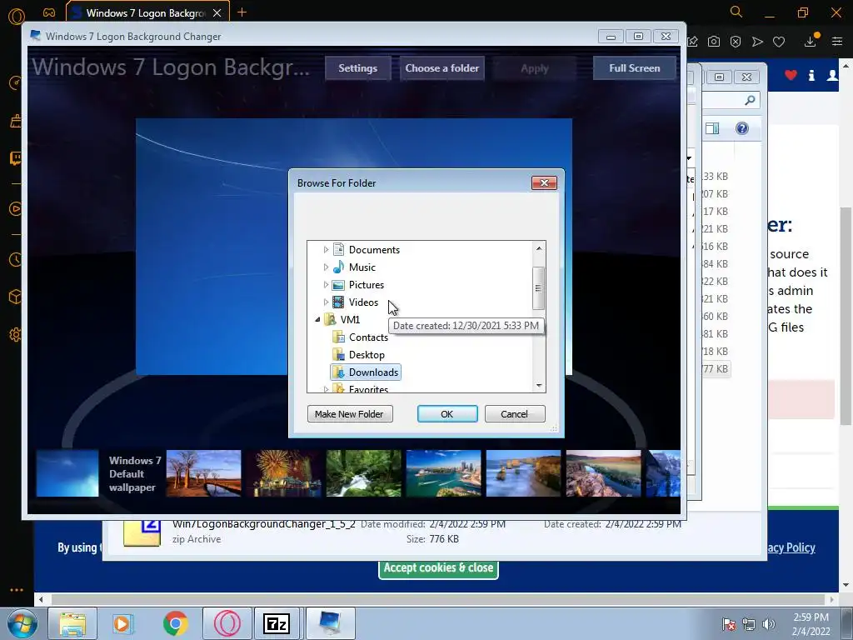Accept cookies & close banner
This screenshot has width=853, height=640.
[x=438, y=568]
